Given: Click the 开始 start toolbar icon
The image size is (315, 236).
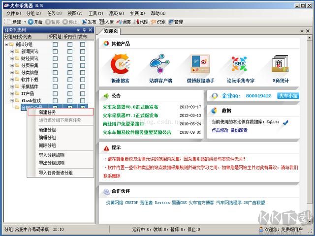Looking at the screenshot, I should pyautogui.click(x=31, y=22).
